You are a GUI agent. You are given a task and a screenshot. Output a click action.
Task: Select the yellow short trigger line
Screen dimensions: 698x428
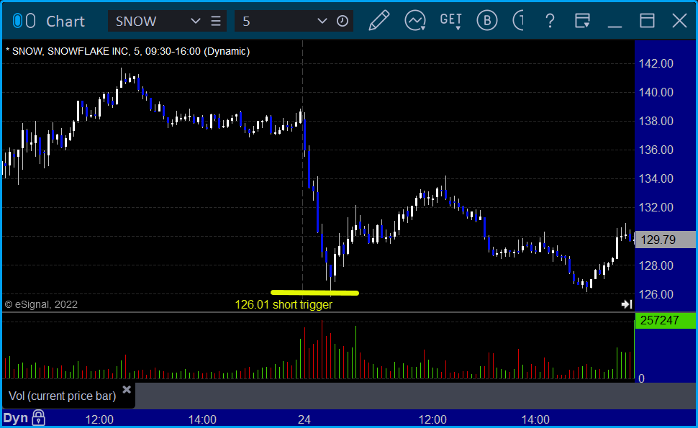coord(314,293)
